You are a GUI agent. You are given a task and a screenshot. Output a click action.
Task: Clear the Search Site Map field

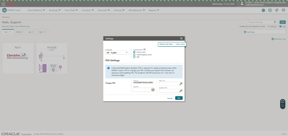[x=275, y=22]
